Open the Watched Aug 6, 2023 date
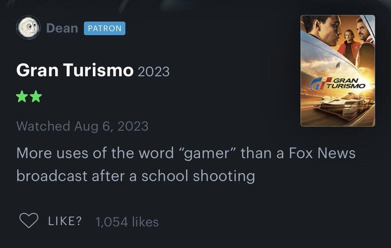Image resolution: width=391 pixels, height=248 pixels. [82, 126]
